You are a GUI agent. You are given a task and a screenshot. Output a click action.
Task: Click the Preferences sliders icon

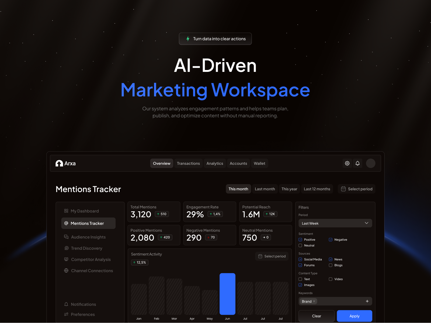click(x=66, y=314)
